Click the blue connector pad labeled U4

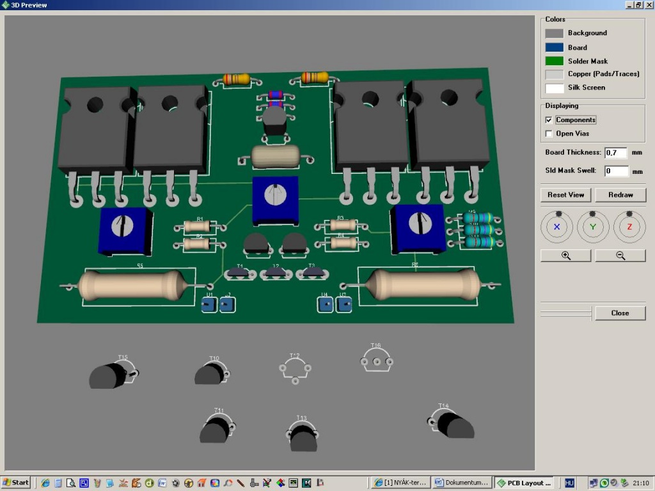click(x=325, y=304)
